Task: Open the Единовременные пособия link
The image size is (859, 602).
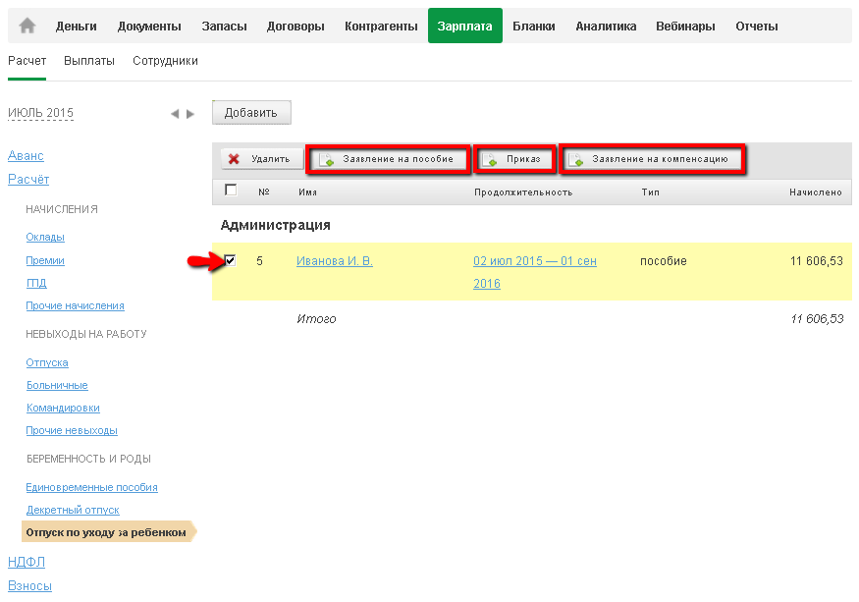Action: (91, 487)
